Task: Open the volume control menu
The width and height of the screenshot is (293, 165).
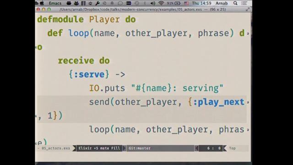Action: (x=153, y=3)
